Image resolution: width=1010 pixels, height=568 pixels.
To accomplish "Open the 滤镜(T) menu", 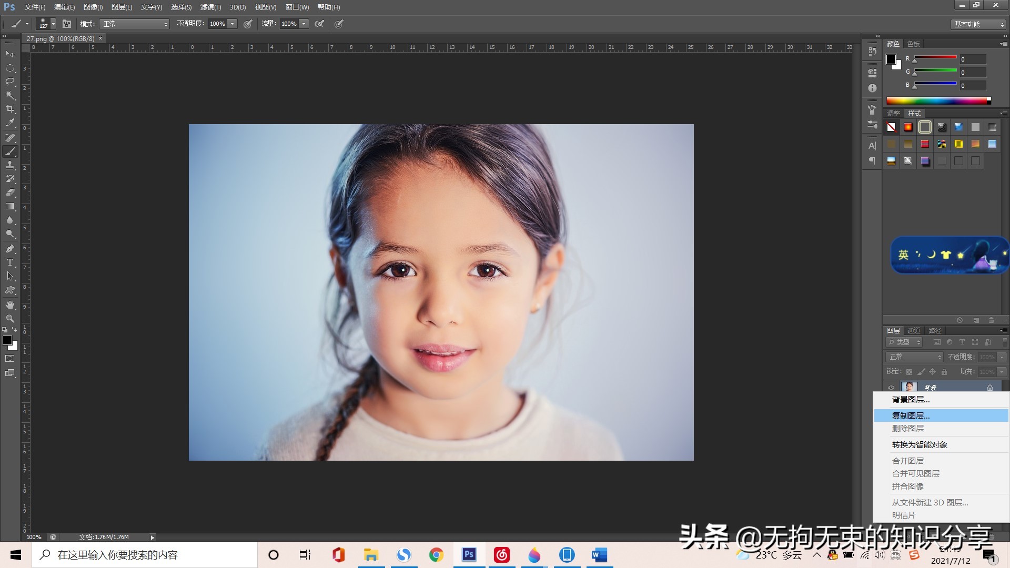I will pyautogui.click(x=210, y=7).
